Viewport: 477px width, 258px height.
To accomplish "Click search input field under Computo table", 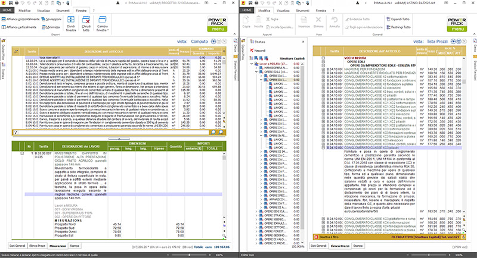I will pos(113,132).
